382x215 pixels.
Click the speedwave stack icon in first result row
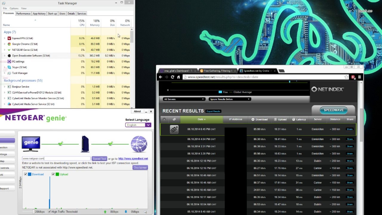pos(174,129)
